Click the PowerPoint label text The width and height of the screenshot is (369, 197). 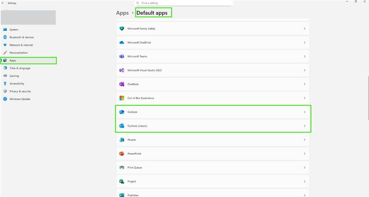pyautogui.click(x=134, y=154)
